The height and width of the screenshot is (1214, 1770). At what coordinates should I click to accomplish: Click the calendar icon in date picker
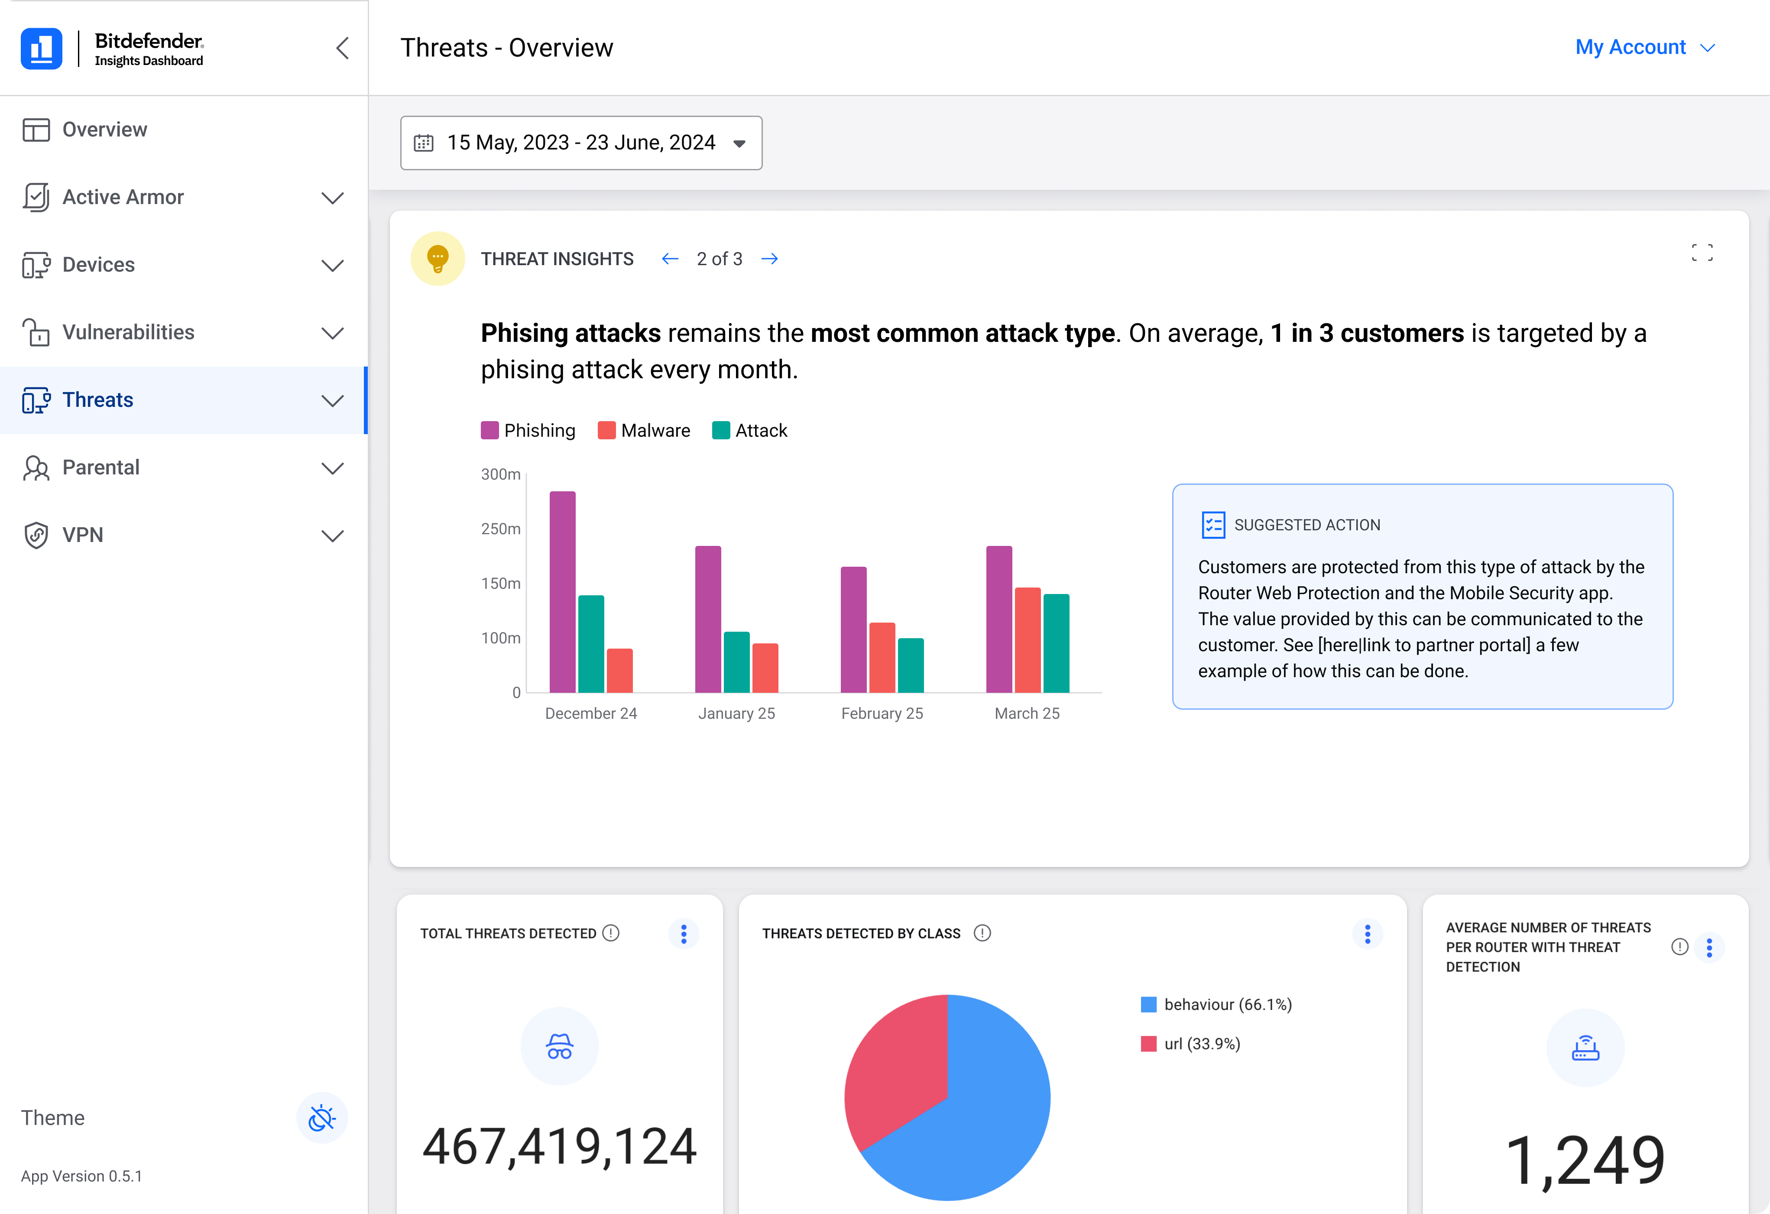pyautogui.click(x=424, y=143)
